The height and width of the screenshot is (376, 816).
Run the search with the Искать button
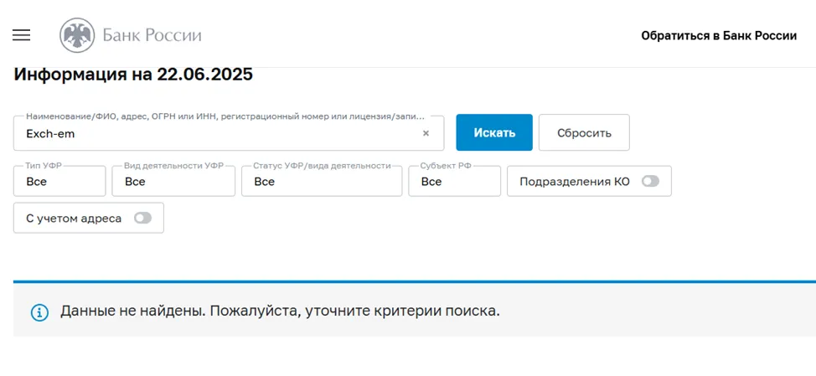[x=494, y=132]
